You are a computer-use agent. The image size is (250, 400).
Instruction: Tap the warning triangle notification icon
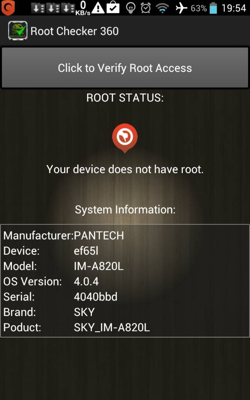(x=98, y=8)
